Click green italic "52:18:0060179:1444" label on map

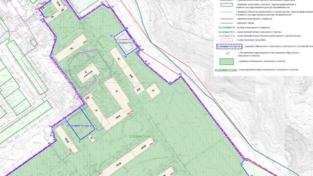(140, 136)
